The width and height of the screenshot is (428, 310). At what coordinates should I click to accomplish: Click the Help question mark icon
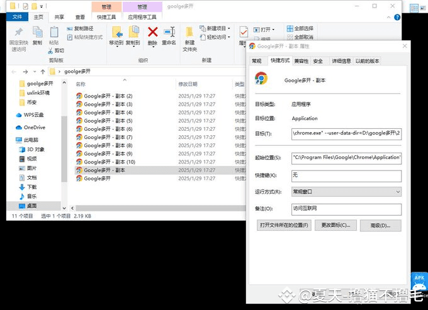(x=397, y=17)
